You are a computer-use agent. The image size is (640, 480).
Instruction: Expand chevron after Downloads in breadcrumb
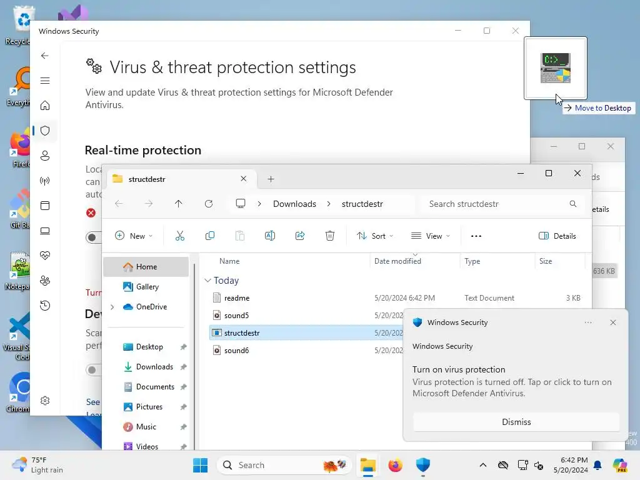click(x=329, y=204)
